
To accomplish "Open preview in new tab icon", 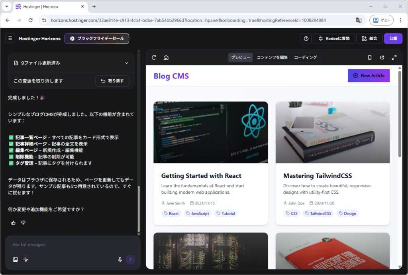I will 382,57.
